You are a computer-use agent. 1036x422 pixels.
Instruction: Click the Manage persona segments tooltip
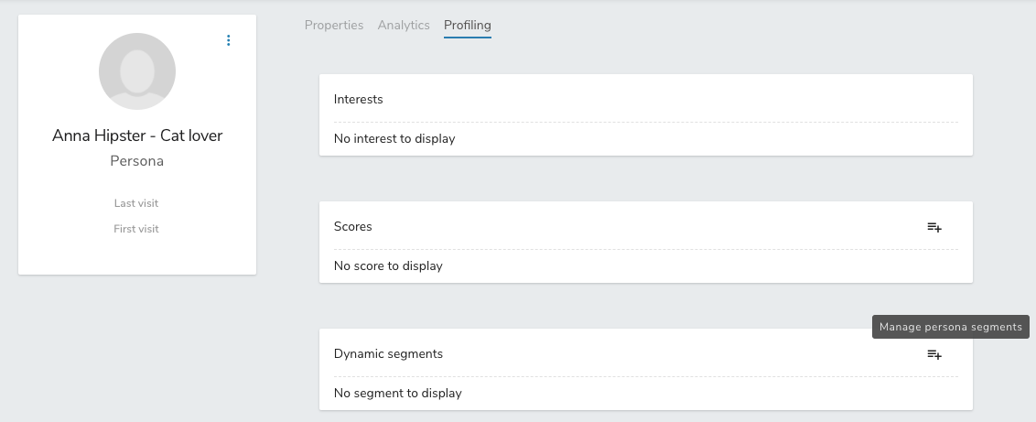(x=950, y=327)
